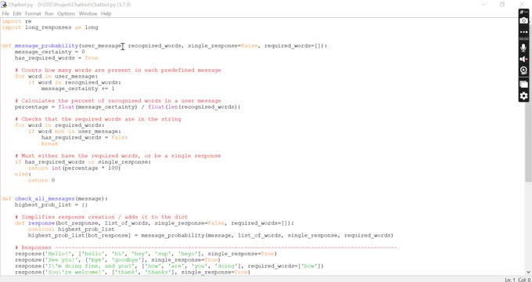The width and height of the screenshot is (532, 282).
Task: Click the recorder timer display 00:00
Action: click(523, 38)
